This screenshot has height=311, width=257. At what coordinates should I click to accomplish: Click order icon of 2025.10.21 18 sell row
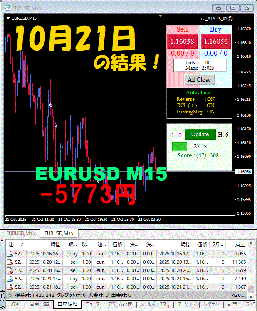[x=10, y=287]
